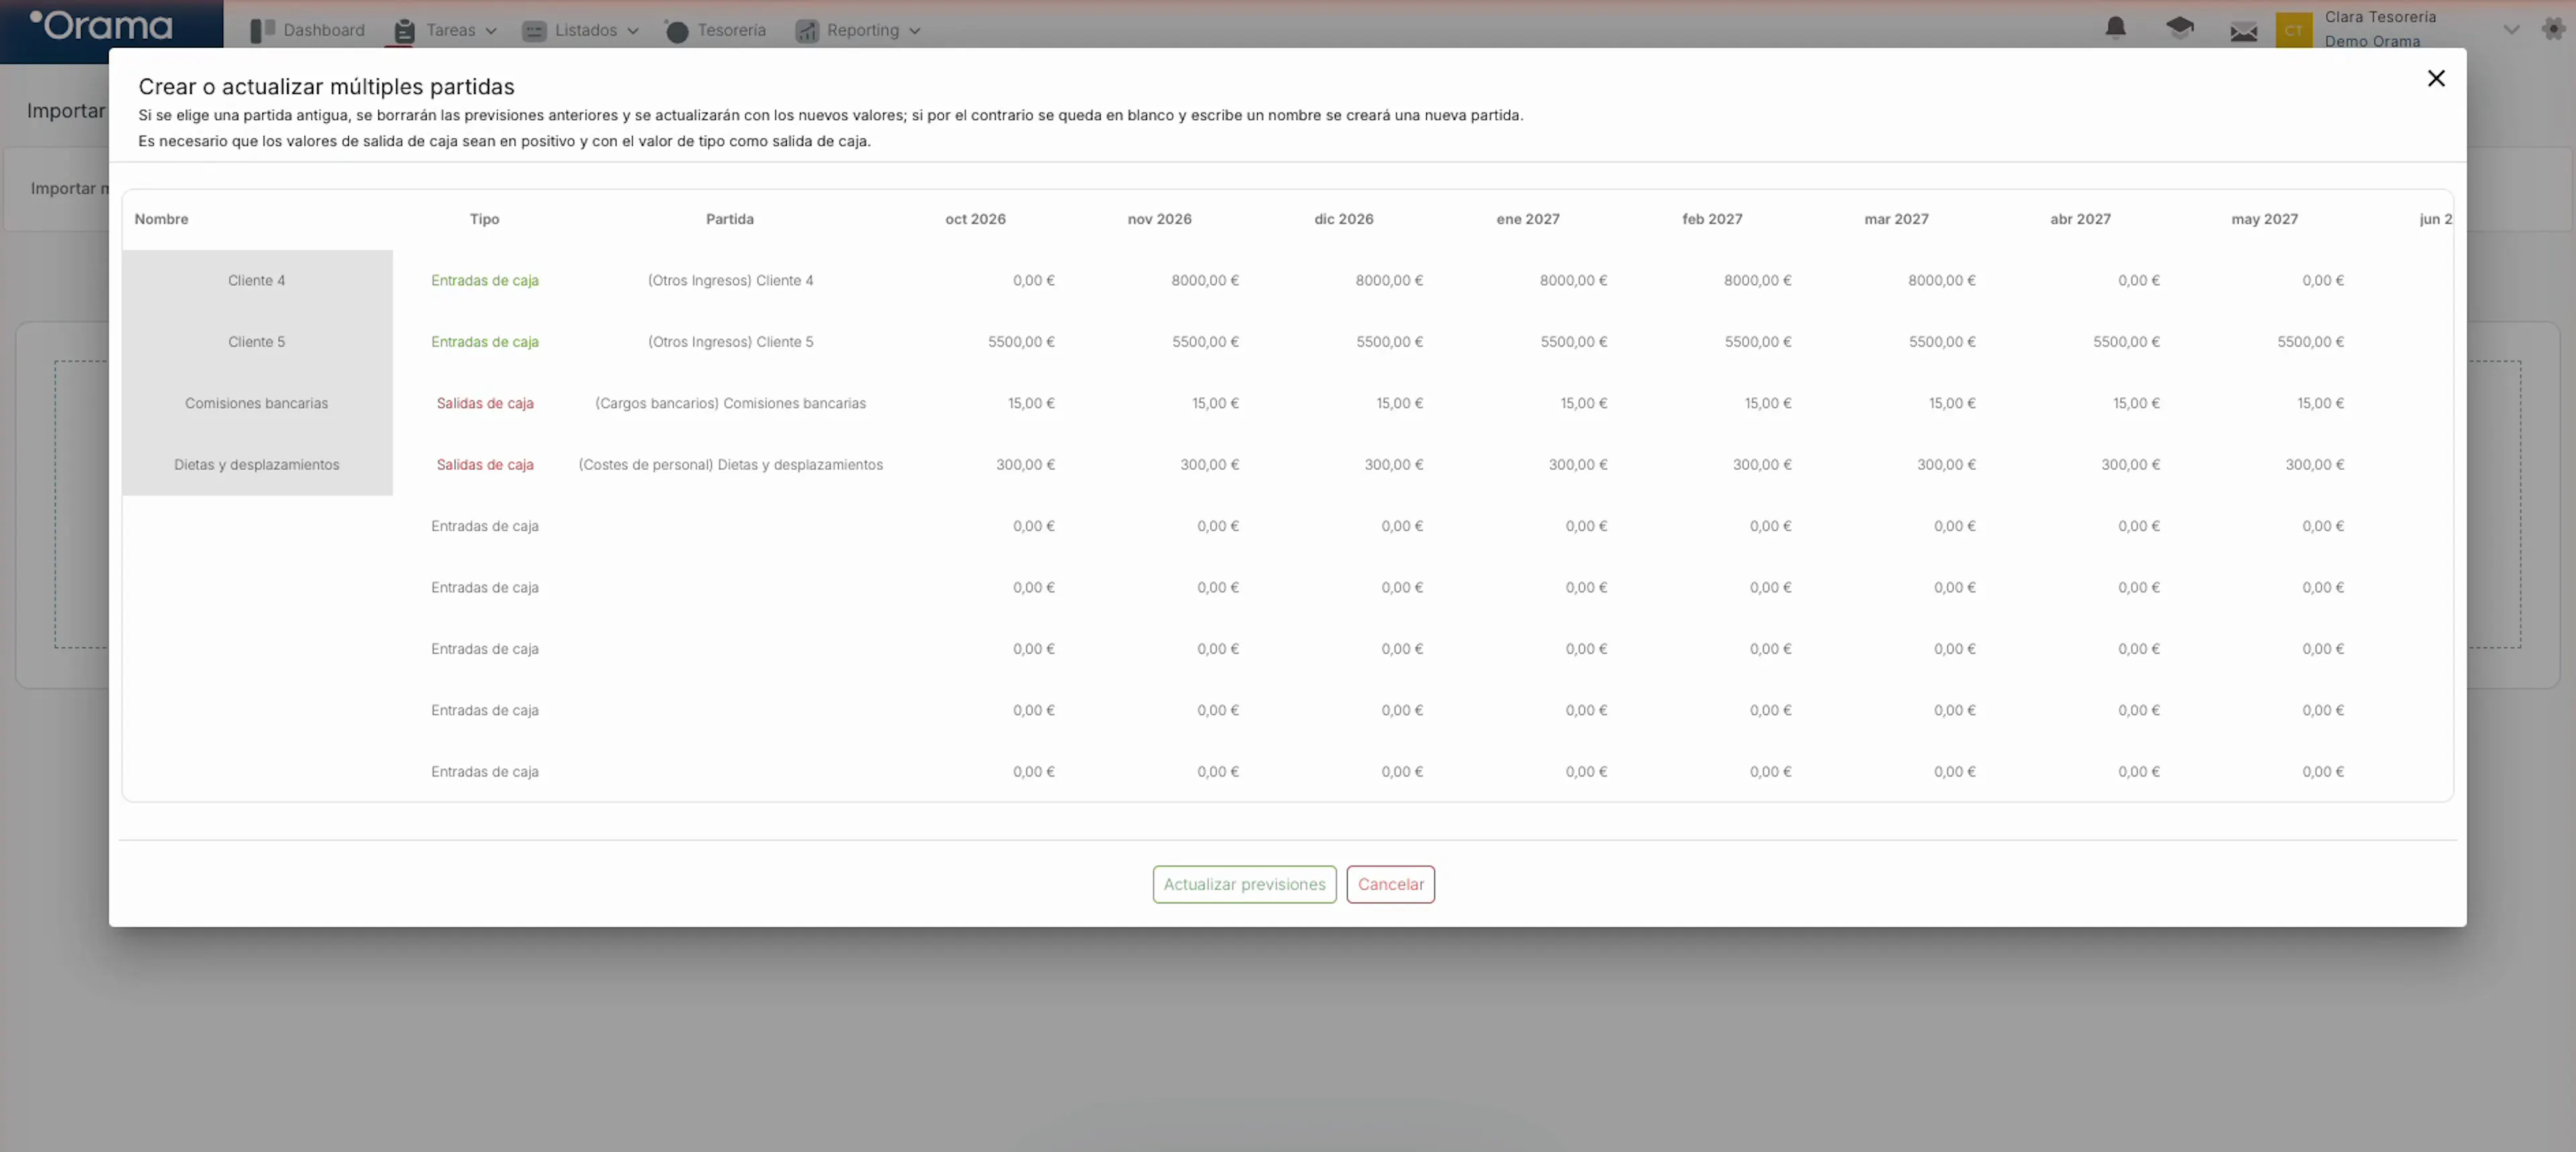Click the may 2027 column header

(2264, 219)
